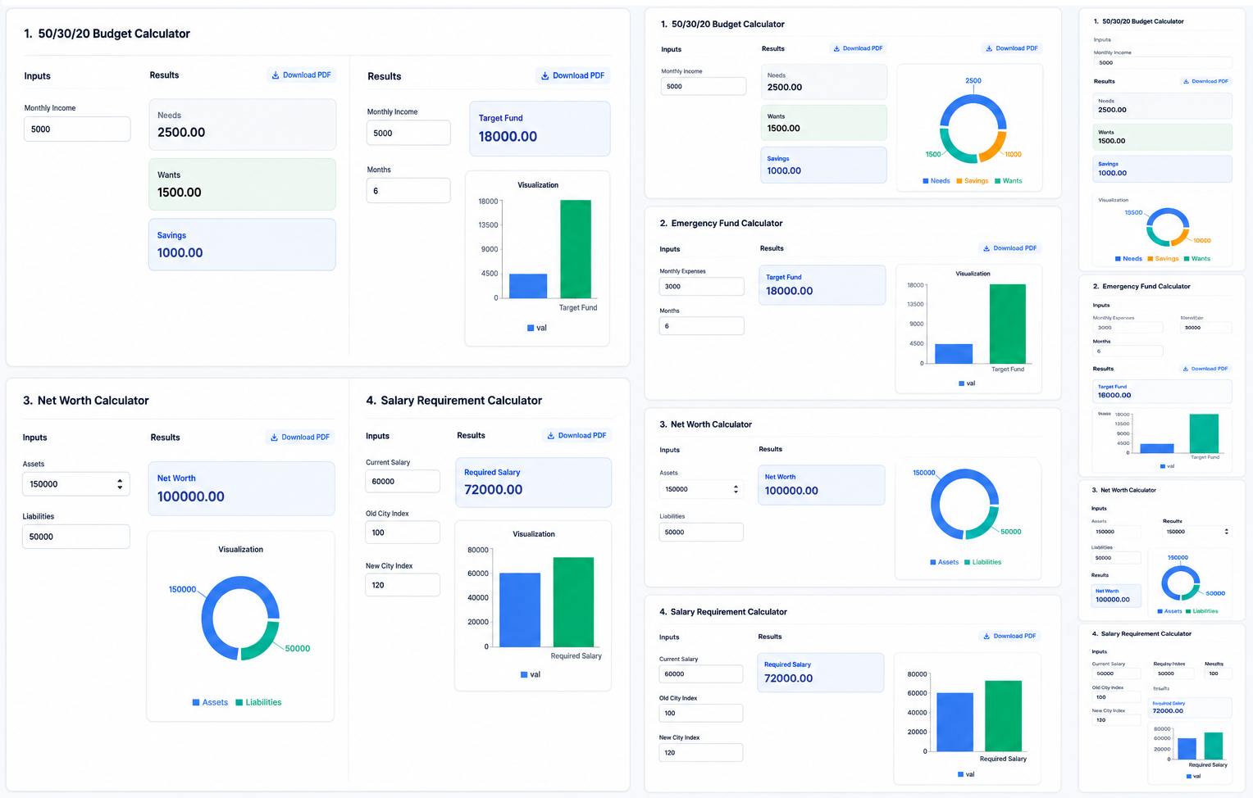Click download icon in narrow layout's Budget Calculator
The height and width of the screenshot is (798, 1253).
(1186, 81)
